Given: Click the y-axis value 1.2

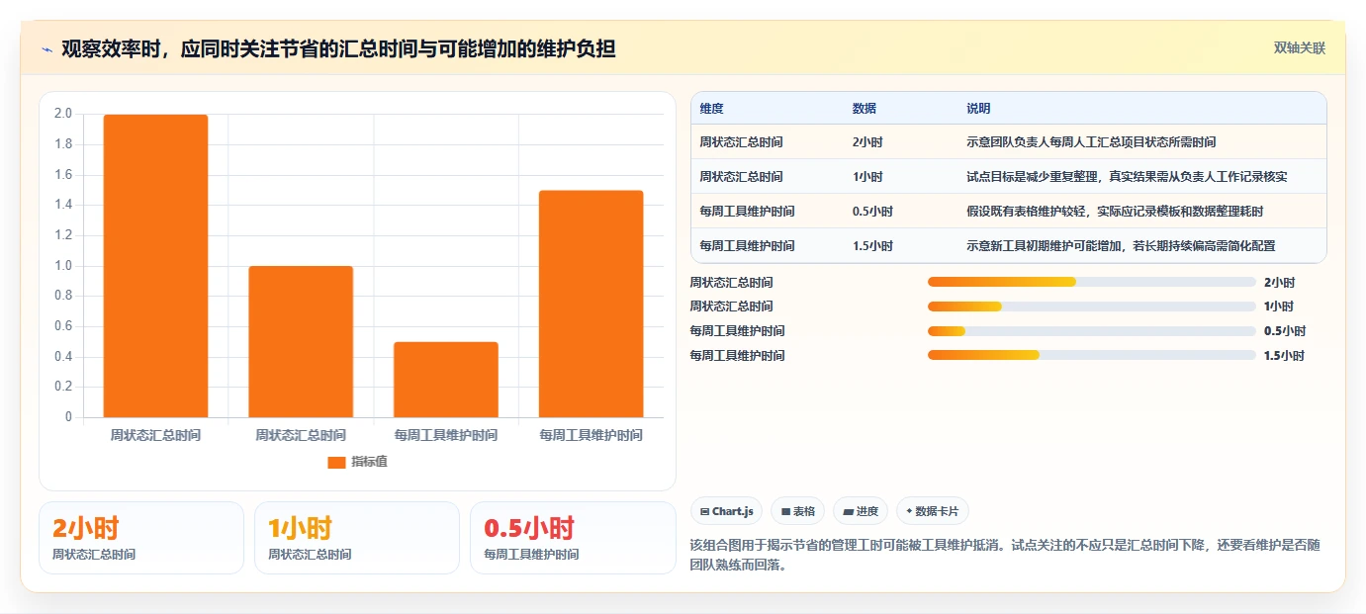Looking at the screenshot, I should pyautogui.click(x=63, y=235).
